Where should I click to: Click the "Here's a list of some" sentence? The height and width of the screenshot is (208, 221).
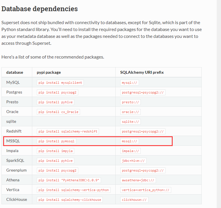click(53, 57)
